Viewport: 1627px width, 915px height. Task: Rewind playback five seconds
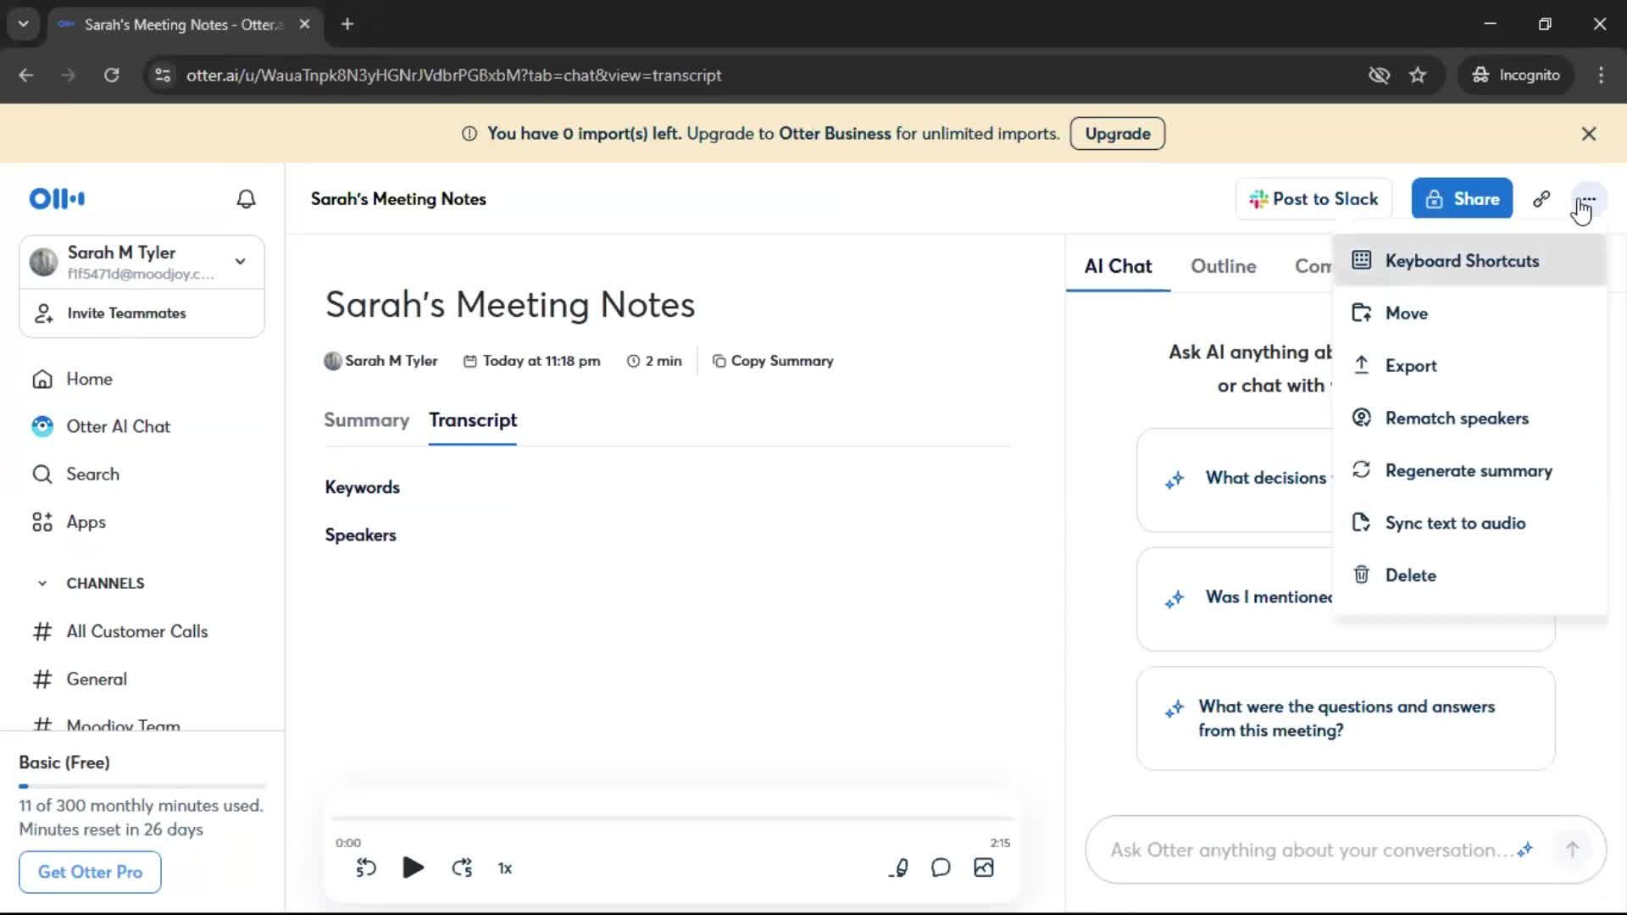coord(366,868)
